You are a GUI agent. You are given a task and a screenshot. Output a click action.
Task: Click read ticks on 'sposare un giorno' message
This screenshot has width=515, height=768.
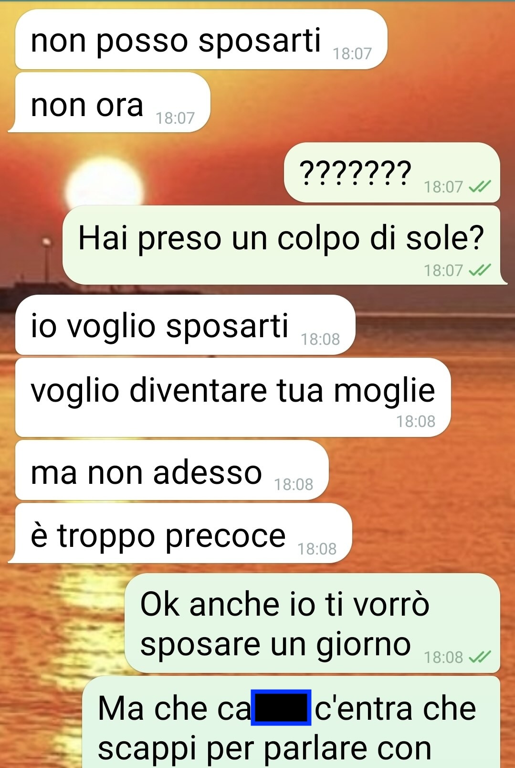pyautogui.click(x=480, y=658)
